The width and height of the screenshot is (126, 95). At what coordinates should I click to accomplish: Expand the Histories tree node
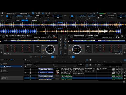coord(1,70)
